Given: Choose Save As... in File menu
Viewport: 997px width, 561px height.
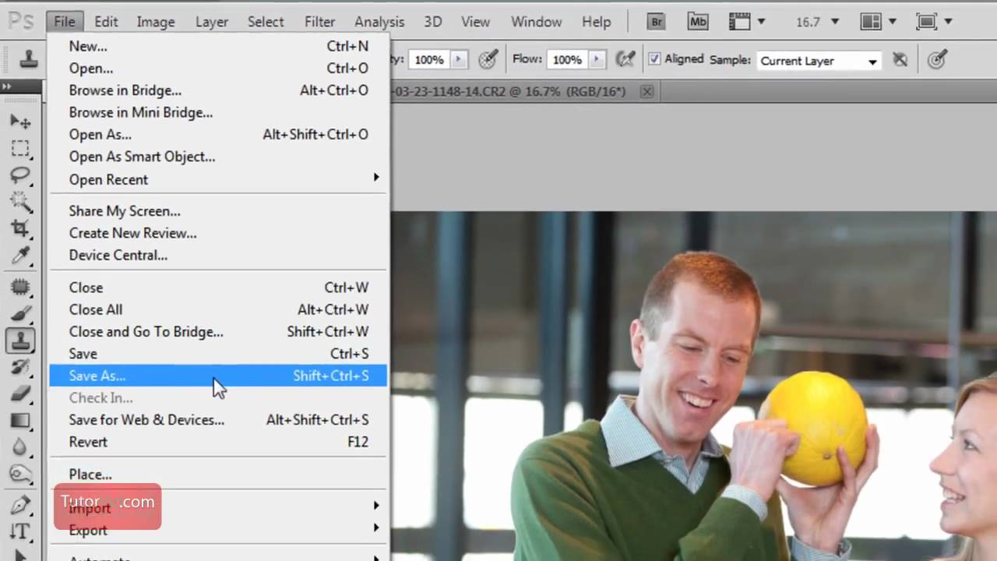Looking at the screenshot, I should click(217, 376).
